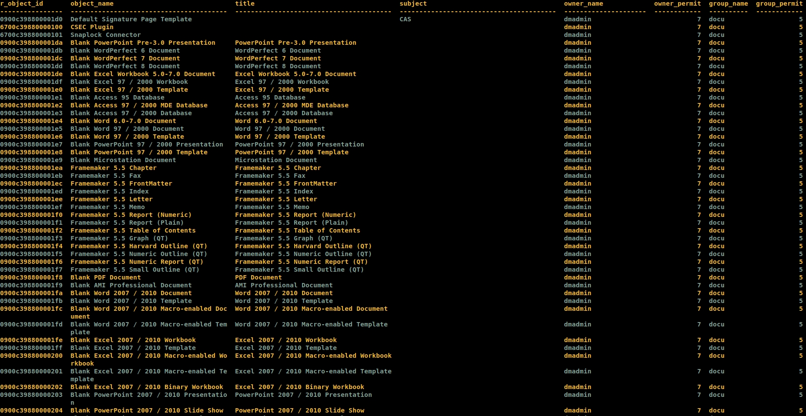This screenshot has width=806, height=416.
Task: Click object id 0900c398800001fd
Action: coord(31,324)
